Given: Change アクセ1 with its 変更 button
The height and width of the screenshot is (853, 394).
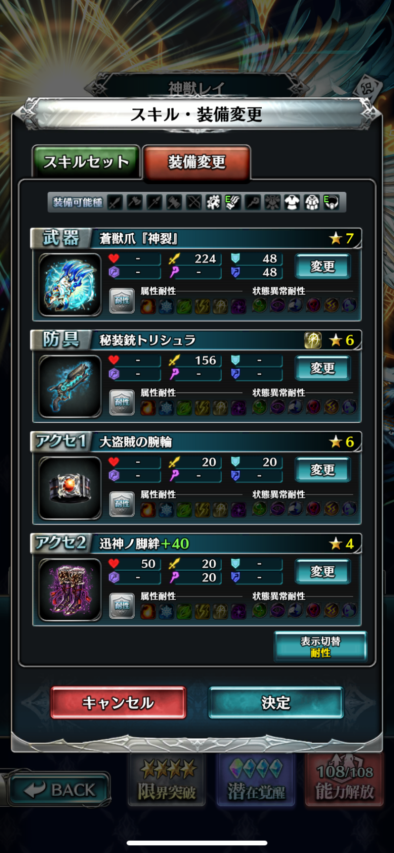Looking at the screenshot, I should pos(323,470).
